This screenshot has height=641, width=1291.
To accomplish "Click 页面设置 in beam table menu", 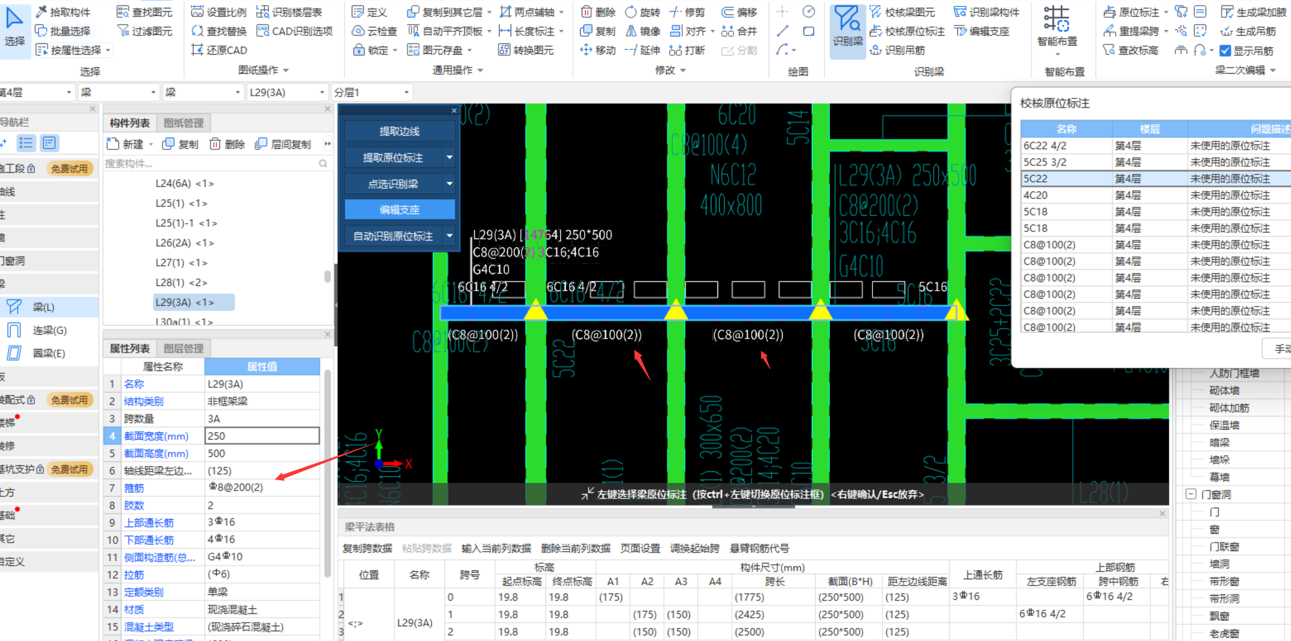I will pos(640,548).
